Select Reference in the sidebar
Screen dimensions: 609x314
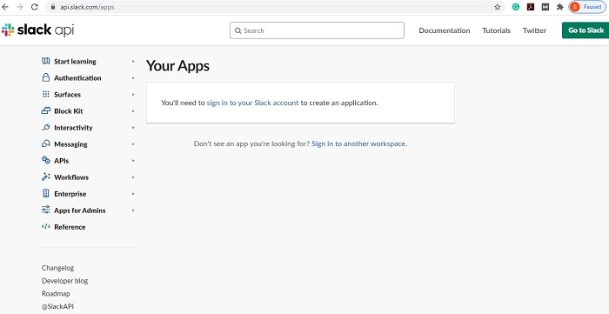70,227
